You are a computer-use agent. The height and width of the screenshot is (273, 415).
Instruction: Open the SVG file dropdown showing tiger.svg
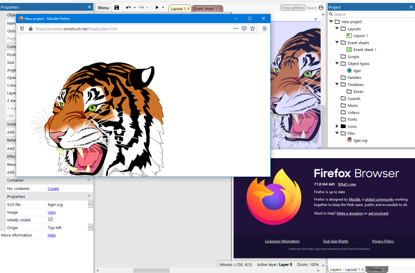[x=90, y=204]
